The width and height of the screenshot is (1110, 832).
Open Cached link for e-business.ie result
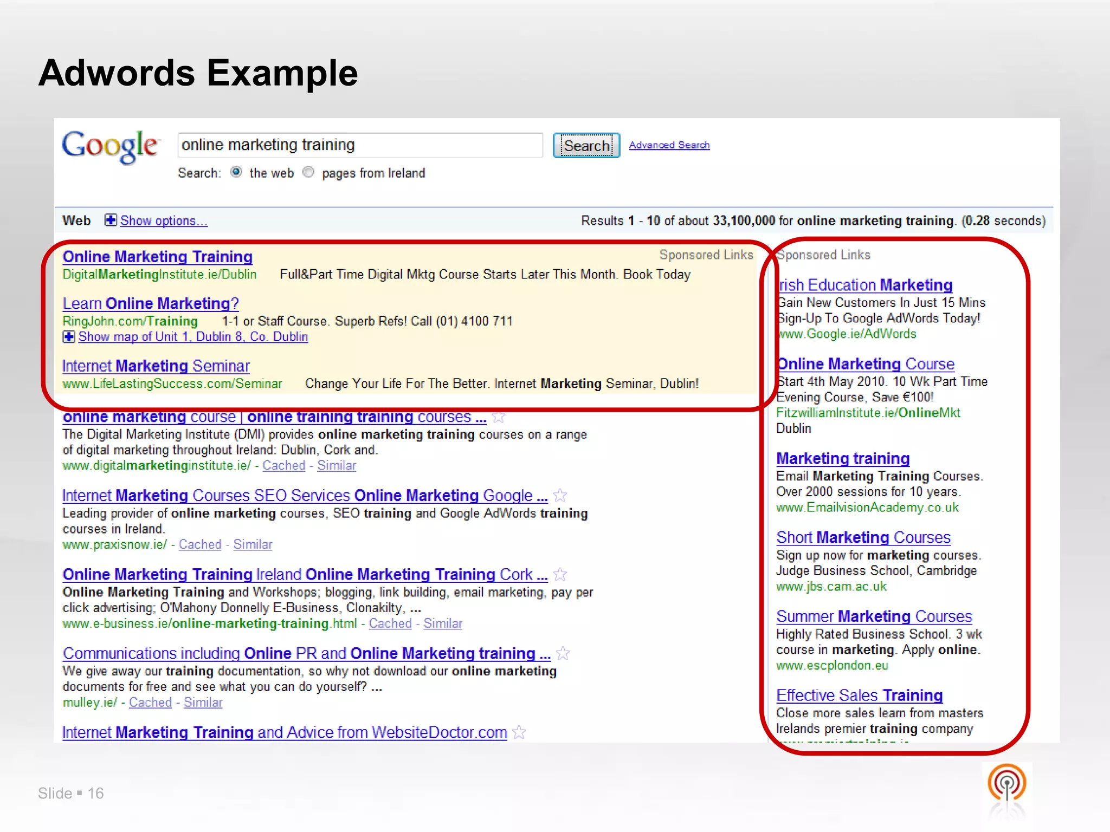(390, 623)
